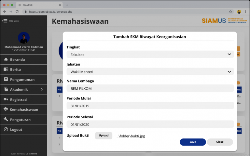Screen dimensions: 250x156
Task: Click the SIAM UB logo
Action: (224, 21)
